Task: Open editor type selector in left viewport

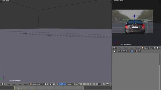Action: [3, 84]
